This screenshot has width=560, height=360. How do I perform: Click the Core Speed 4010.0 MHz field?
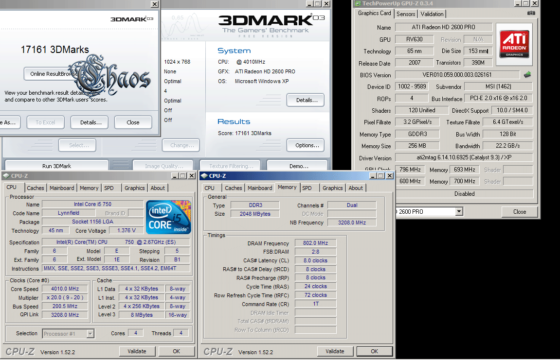tap(65, 289)
